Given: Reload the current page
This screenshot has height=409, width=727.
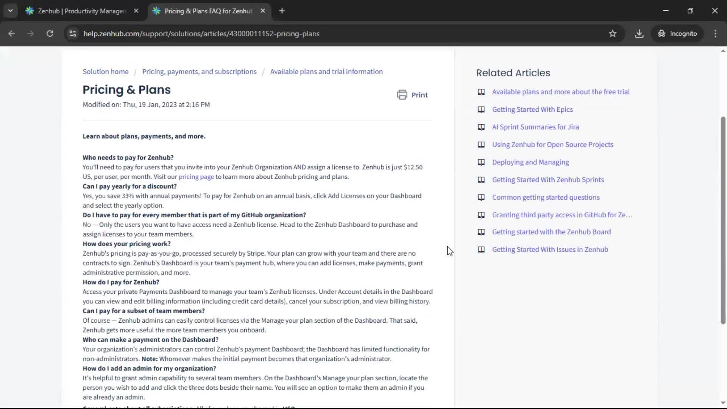Looking at the screenshot, I should 50,33.
